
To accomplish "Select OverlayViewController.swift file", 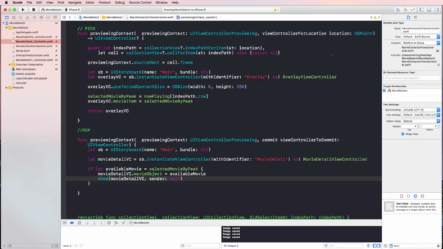I will 33,55.
